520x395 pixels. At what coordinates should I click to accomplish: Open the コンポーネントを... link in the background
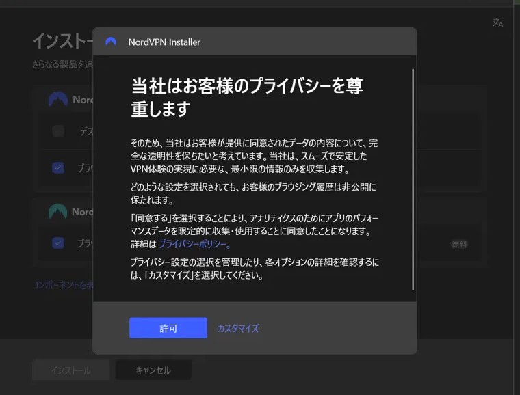point(63,285)
